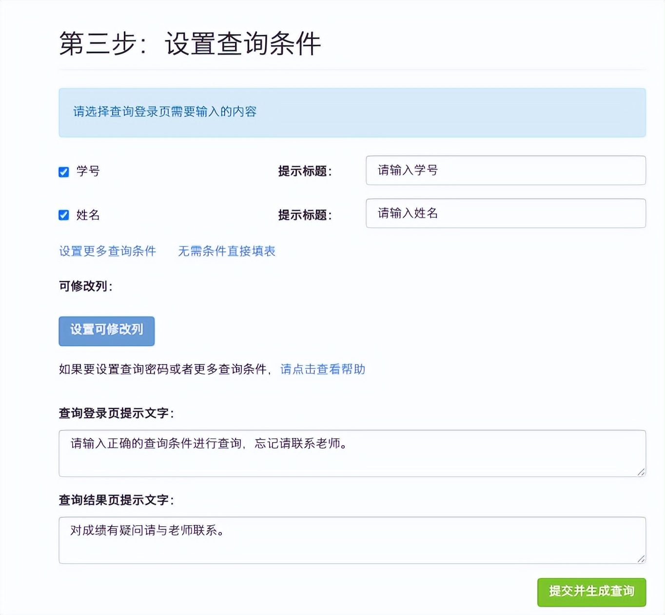Open 设置更多查询条件 link

[108, 251]
